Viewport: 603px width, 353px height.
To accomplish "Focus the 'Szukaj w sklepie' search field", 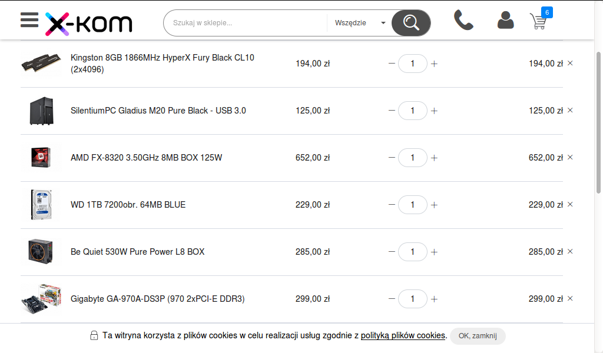I will pos(246,23).
